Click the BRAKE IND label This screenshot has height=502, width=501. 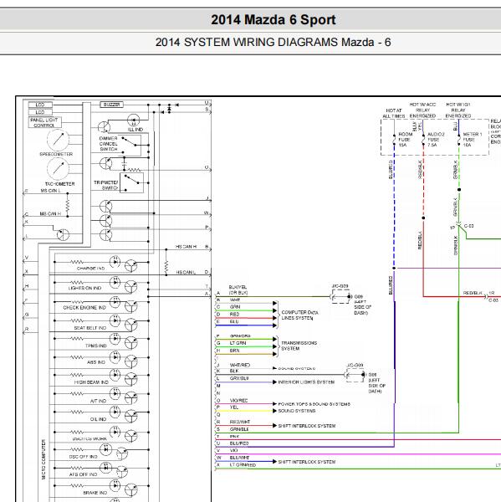coord(94,493)
